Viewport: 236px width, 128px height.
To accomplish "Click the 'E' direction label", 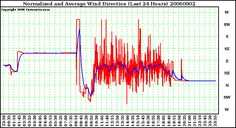I will coord(227,61).
